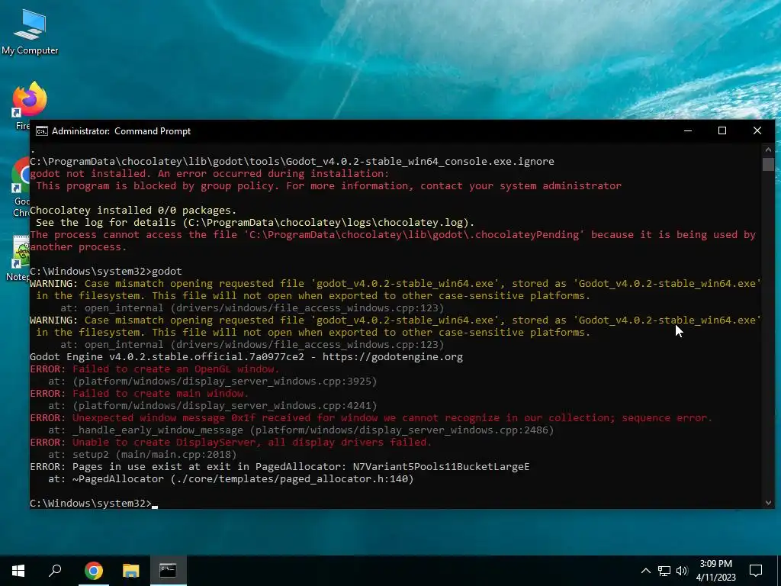
Task: Click the console scrollbar down arrow
Action: coord(768,503)
